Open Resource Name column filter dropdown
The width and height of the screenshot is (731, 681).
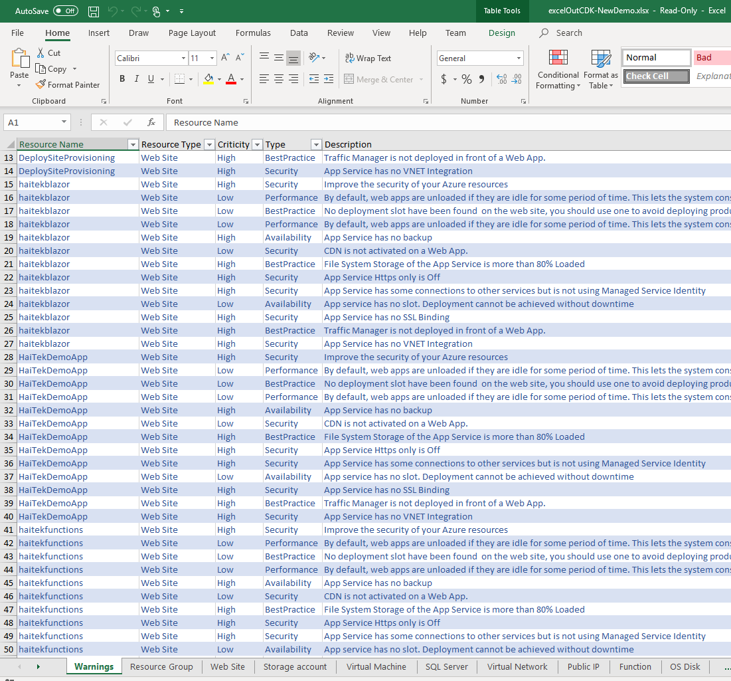[133, 145]
